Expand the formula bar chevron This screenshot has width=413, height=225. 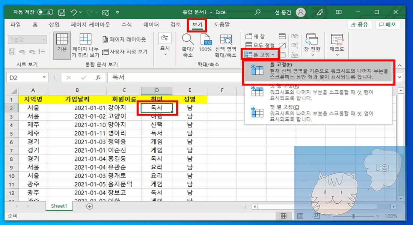click(399, 78)
